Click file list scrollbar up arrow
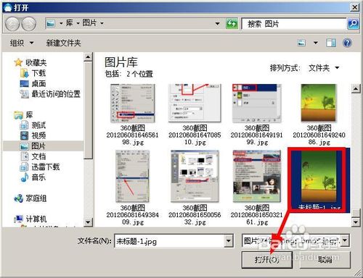This screenshot has width=363, height=278. click(355, 88)
